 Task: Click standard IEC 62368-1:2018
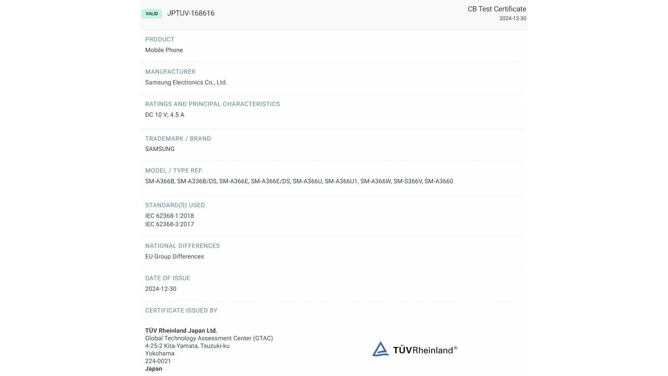(169, 216)
